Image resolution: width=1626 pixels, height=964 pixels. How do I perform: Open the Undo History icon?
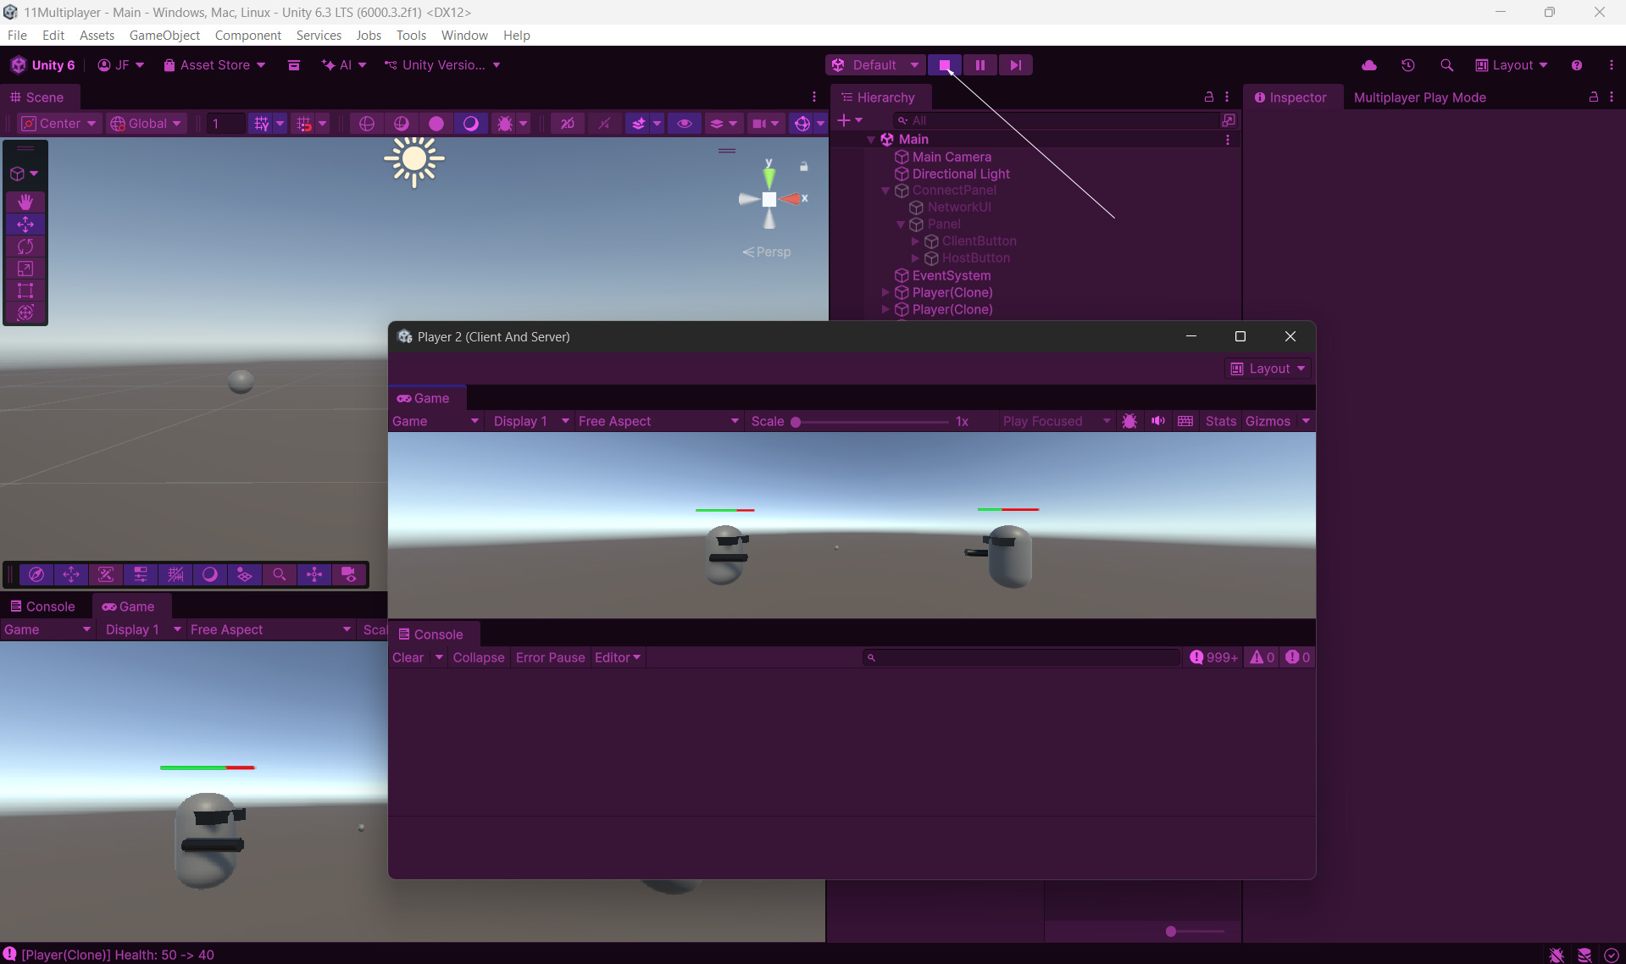click(x=1407, y=65)
